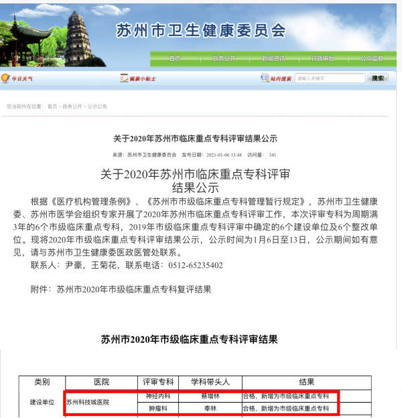Click the 站内搜索 magnifier icon
This screenshot has width=402, height=418.
point(265,78)
